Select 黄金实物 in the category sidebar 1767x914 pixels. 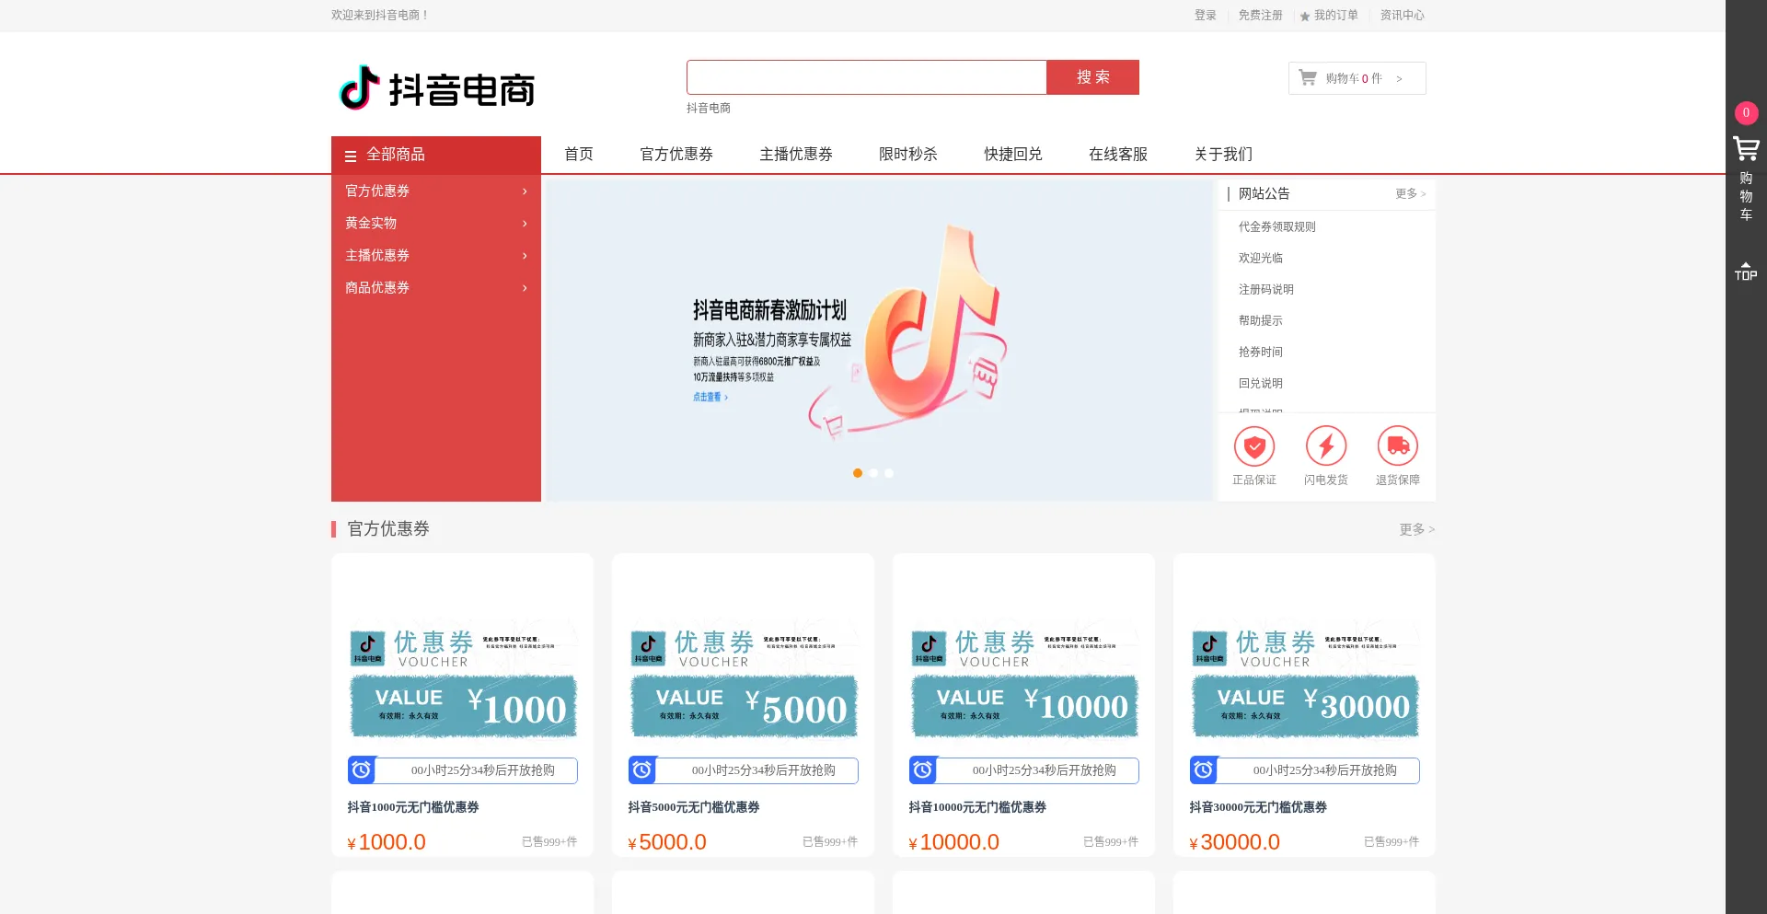tap(371, 224)
